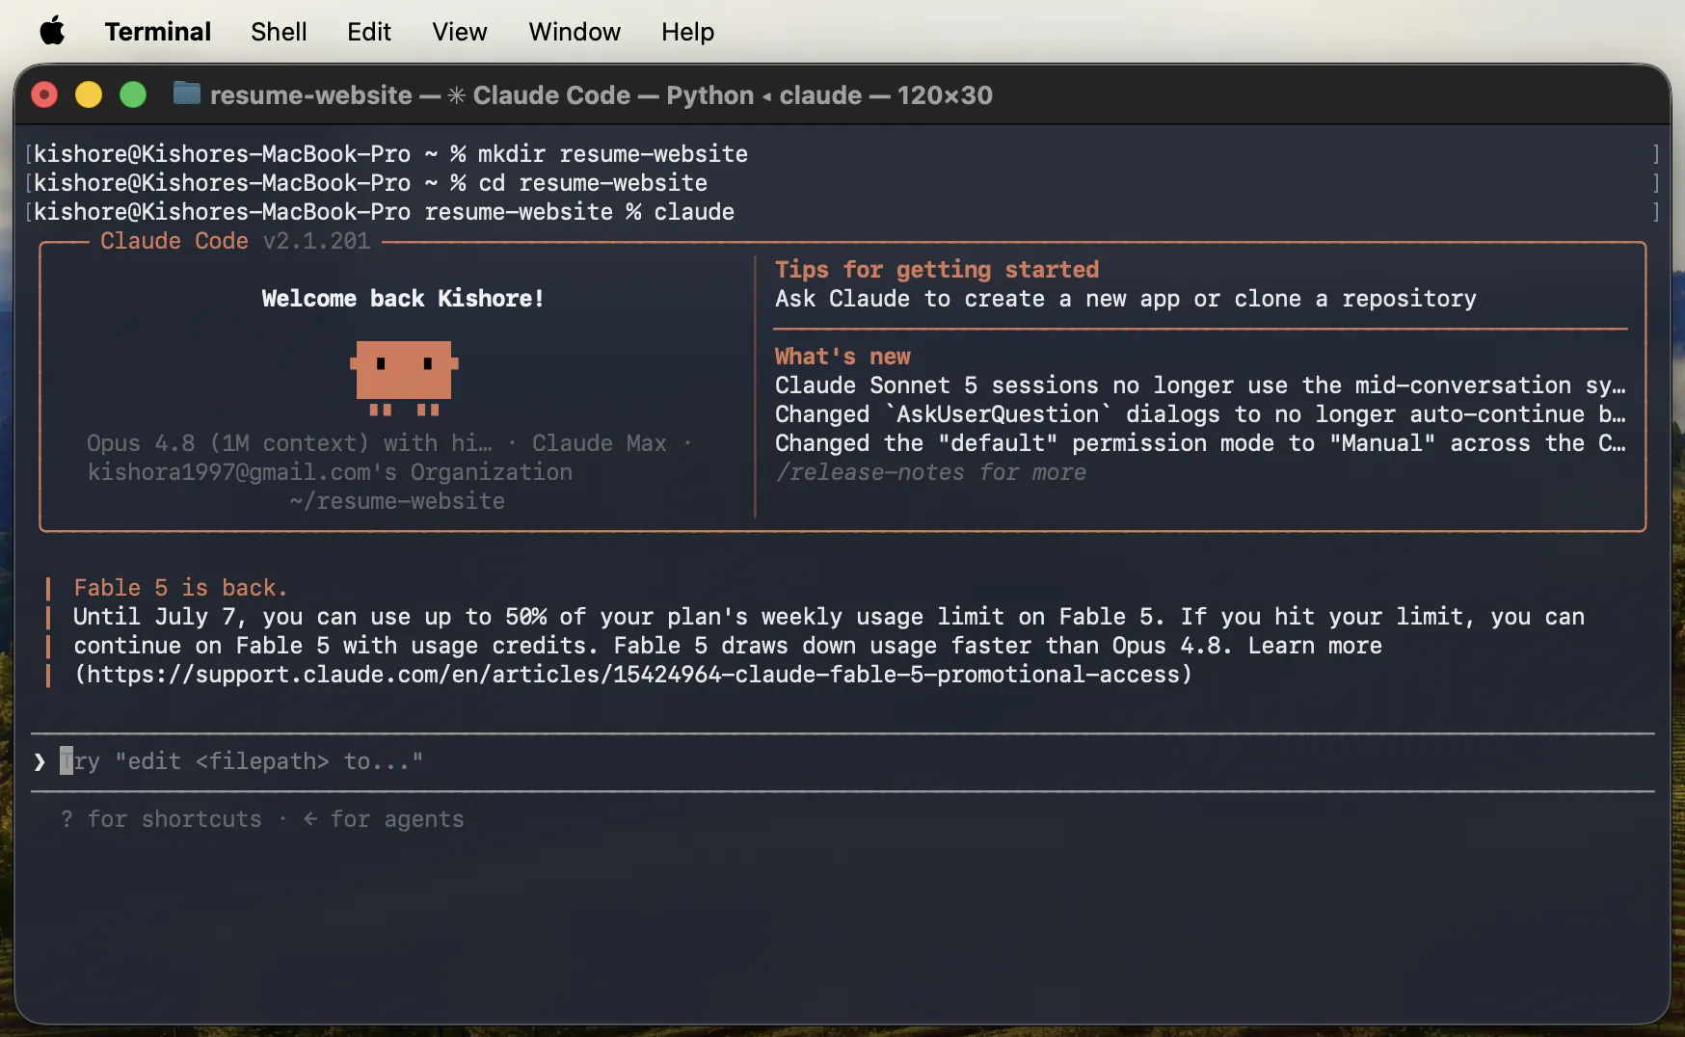This screenshot has width=1685, height=1037.
Task: Click the AskUserQuestion dialogs changelog line
Action: (x=1200, y=414)
